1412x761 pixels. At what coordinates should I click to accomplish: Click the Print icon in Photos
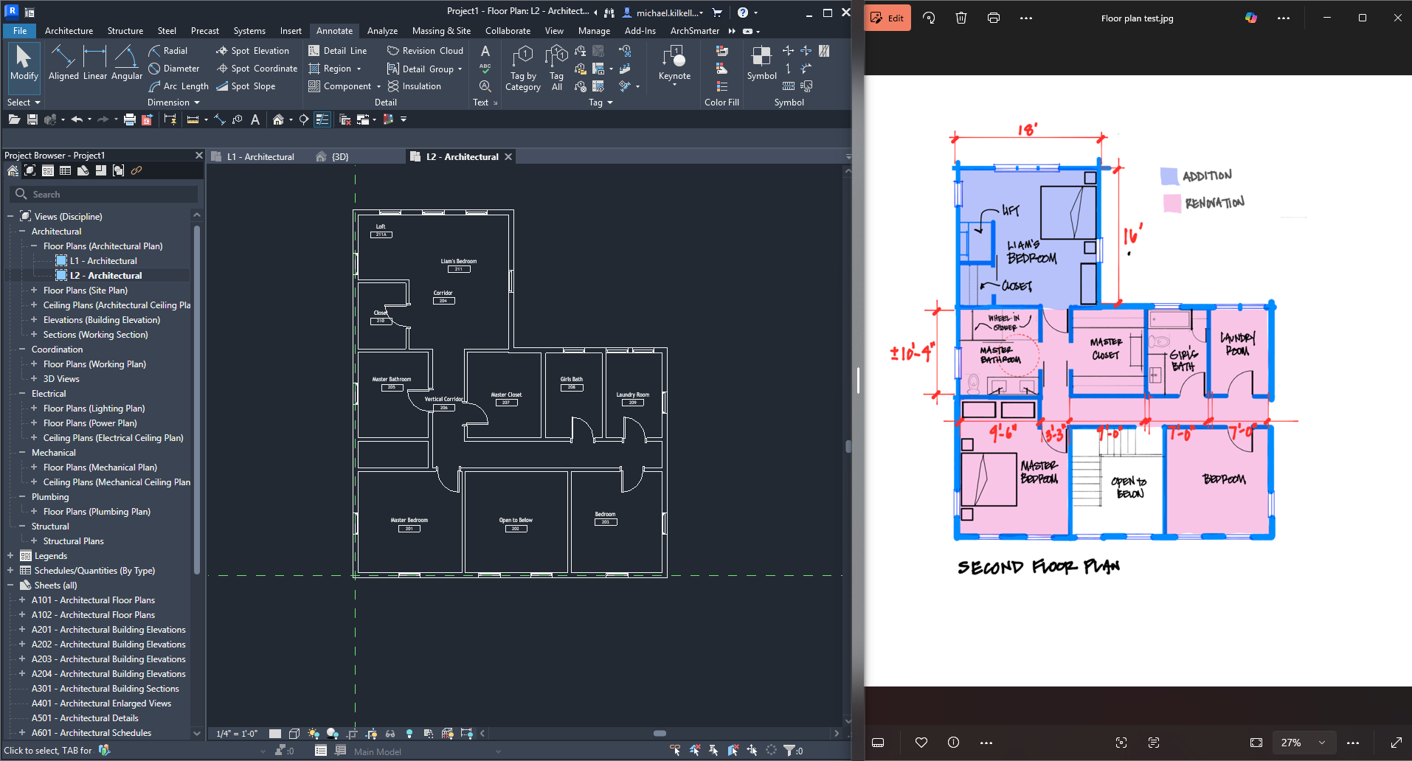pyautogui.click(x=994, y=18)
